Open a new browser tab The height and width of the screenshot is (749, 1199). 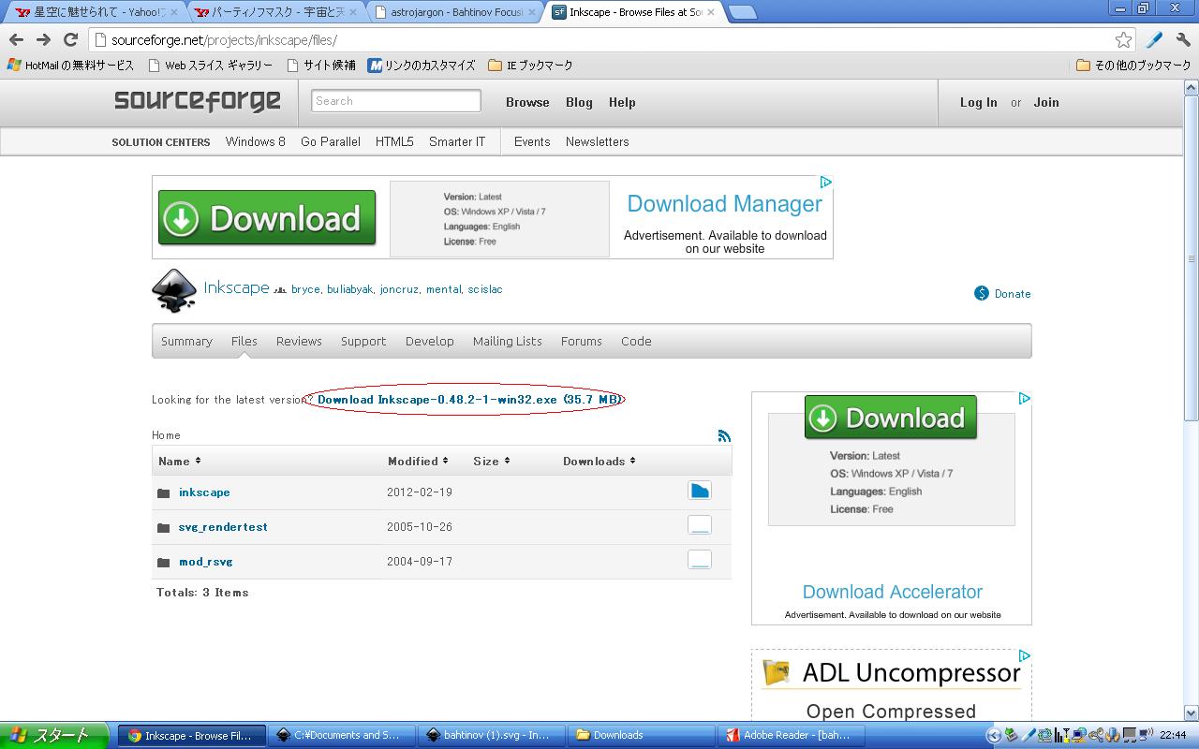click(742, 12)
